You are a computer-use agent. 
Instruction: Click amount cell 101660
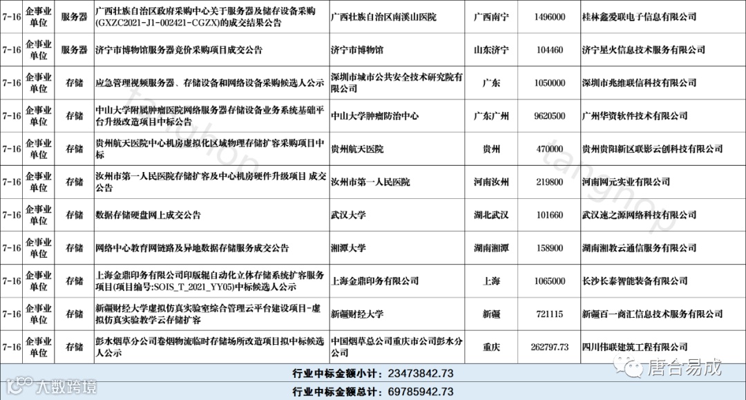[550, 215]
